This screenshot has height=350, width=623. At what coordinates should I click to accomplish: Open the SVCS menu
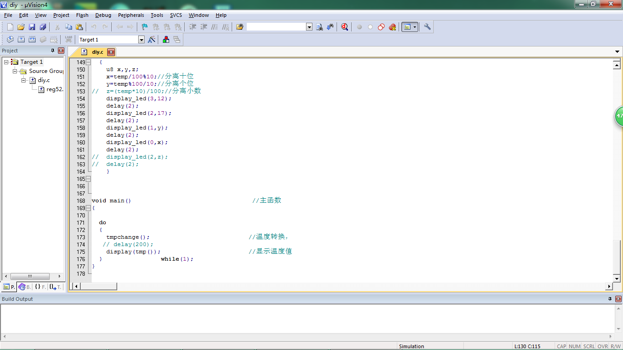click(176, 15)
